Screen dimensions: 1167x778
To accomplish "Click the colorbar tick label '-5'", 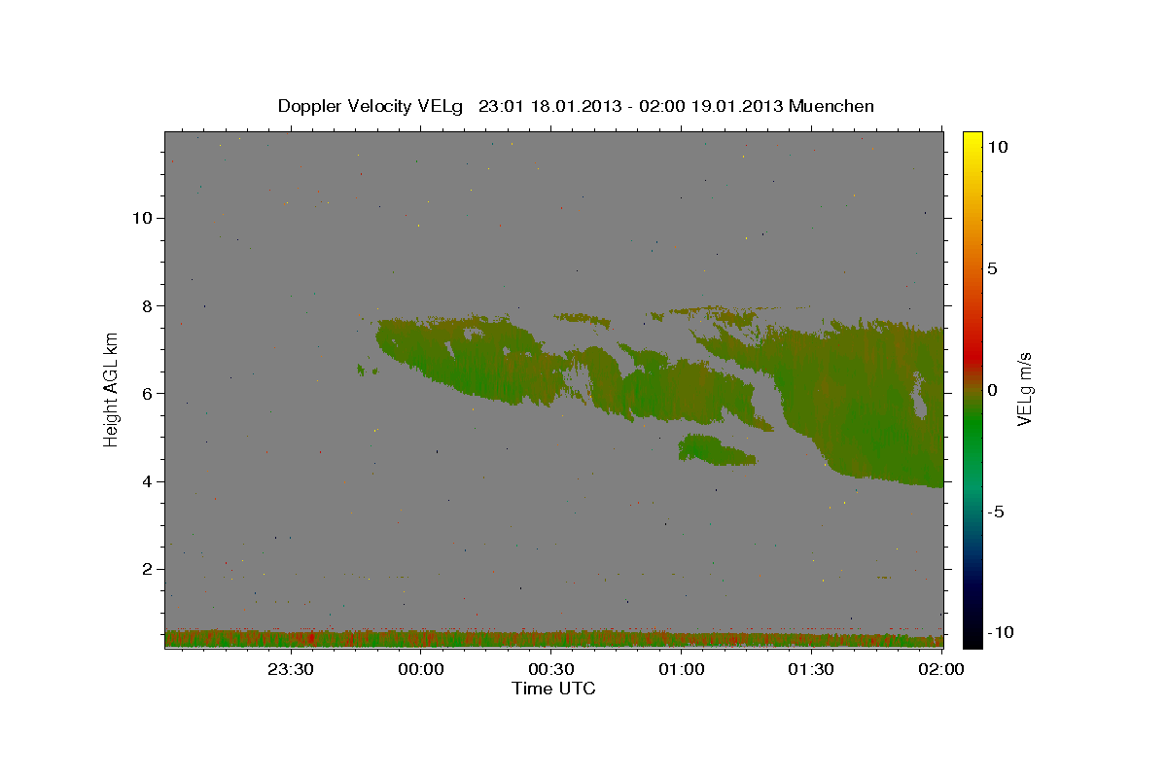I will (x=995, y=512).
